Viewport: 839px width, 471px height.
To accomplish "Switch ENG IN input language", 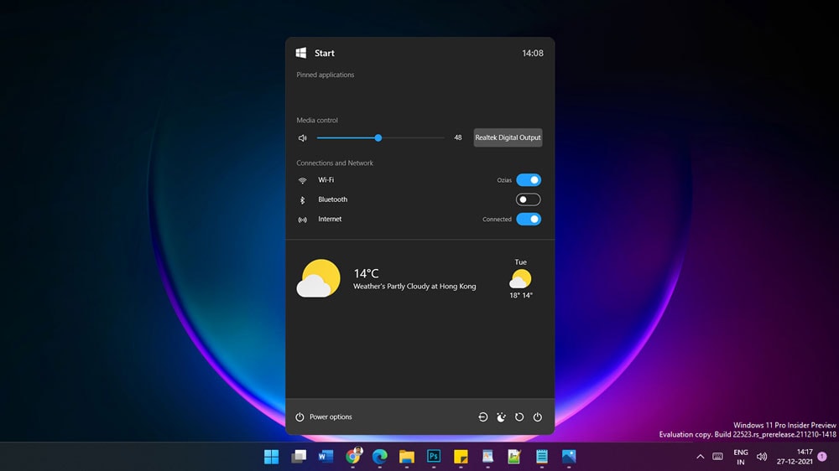I will [741, 457].
